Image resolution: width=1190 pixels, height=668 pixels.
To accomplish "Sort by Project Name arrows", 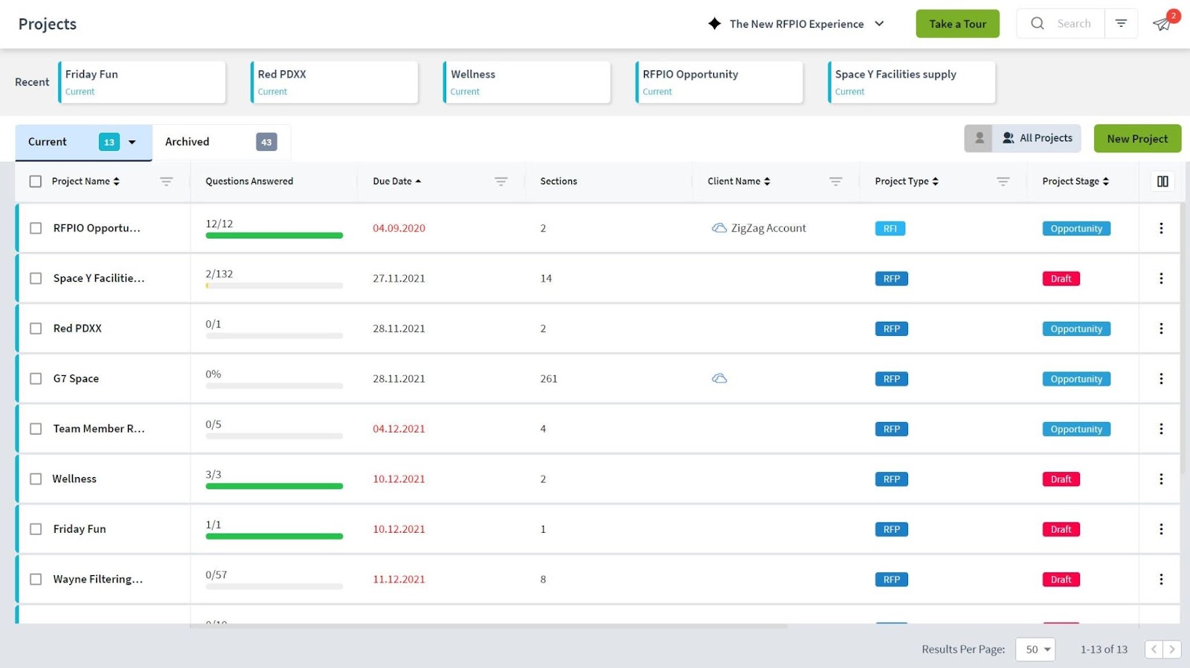I will [x=117, y=181].
